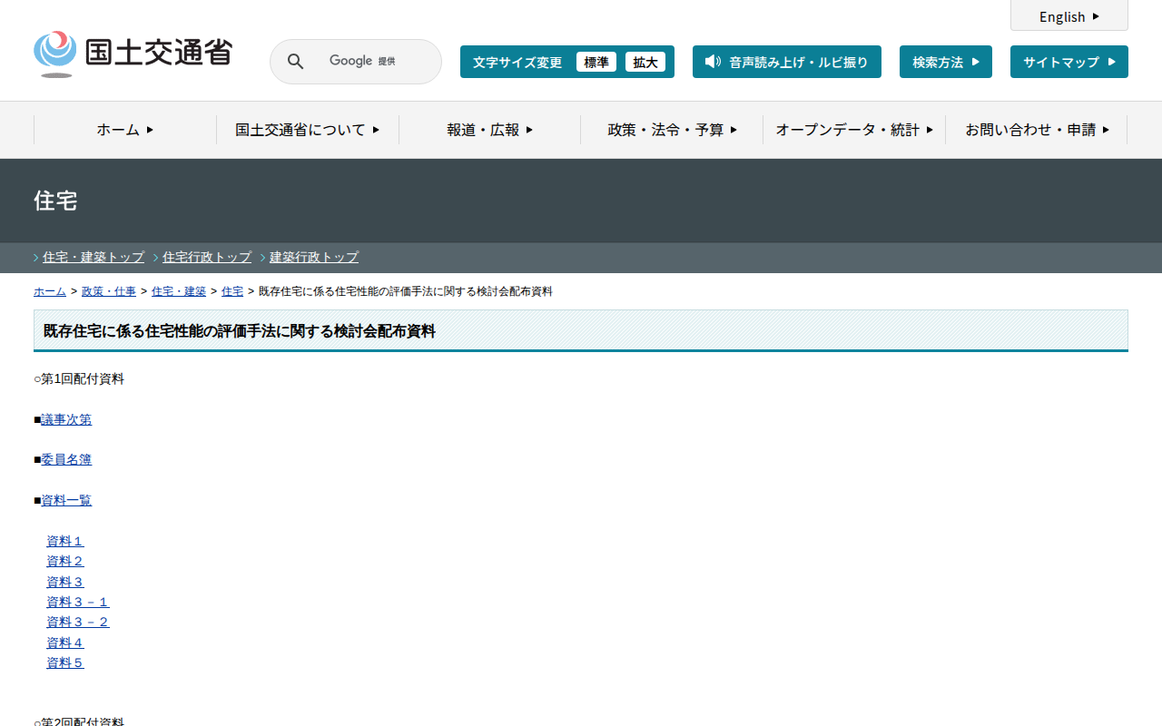Screen dimensions: 1162x726
Task: Click the 政策・仕事 breadcrumb link
Action: [x=109, y=291]
